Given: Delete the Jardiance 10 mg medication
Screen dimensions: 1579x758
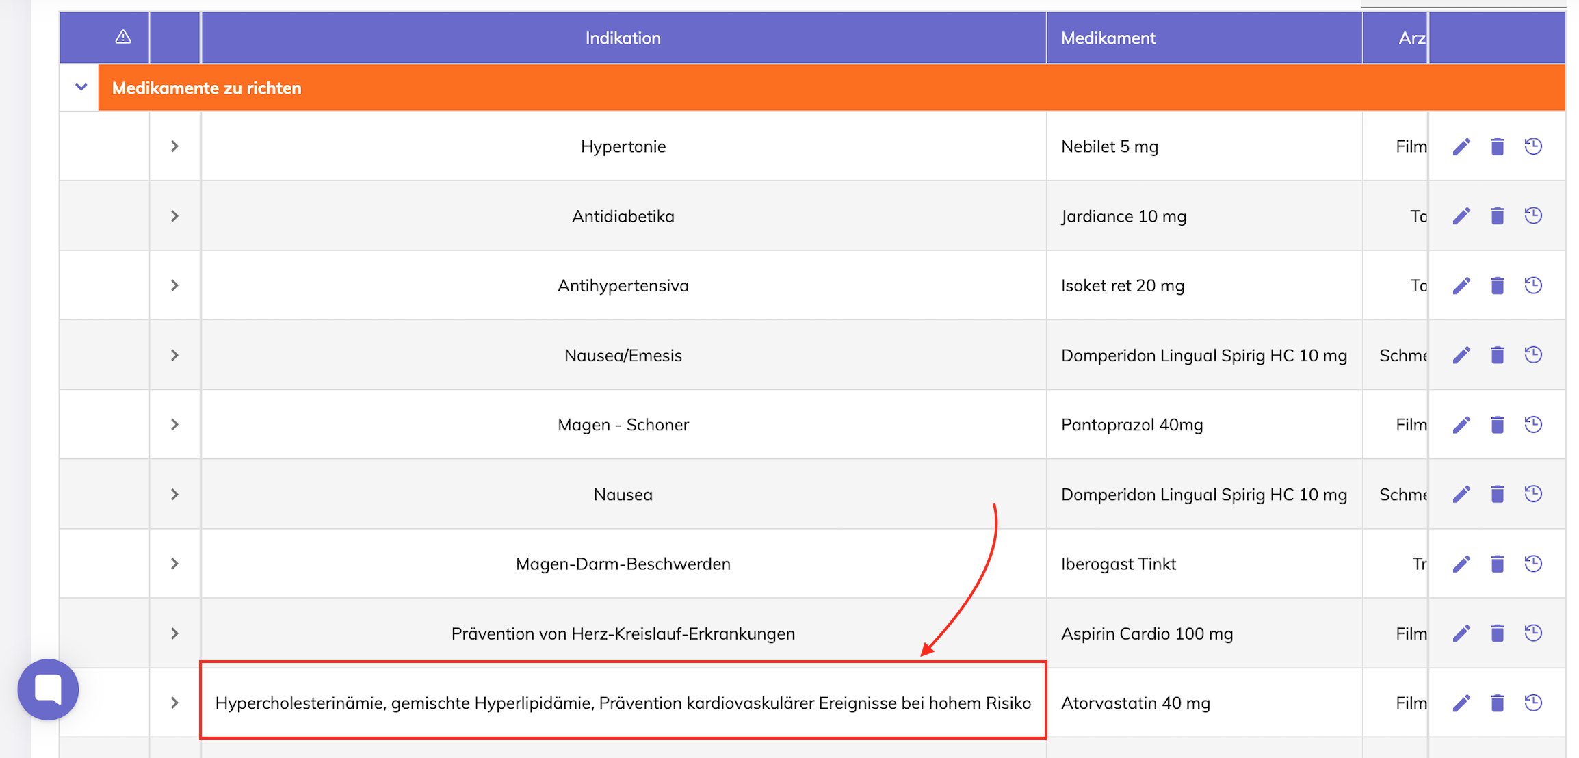Looking at the screenshot, I should pos(1498,216).
